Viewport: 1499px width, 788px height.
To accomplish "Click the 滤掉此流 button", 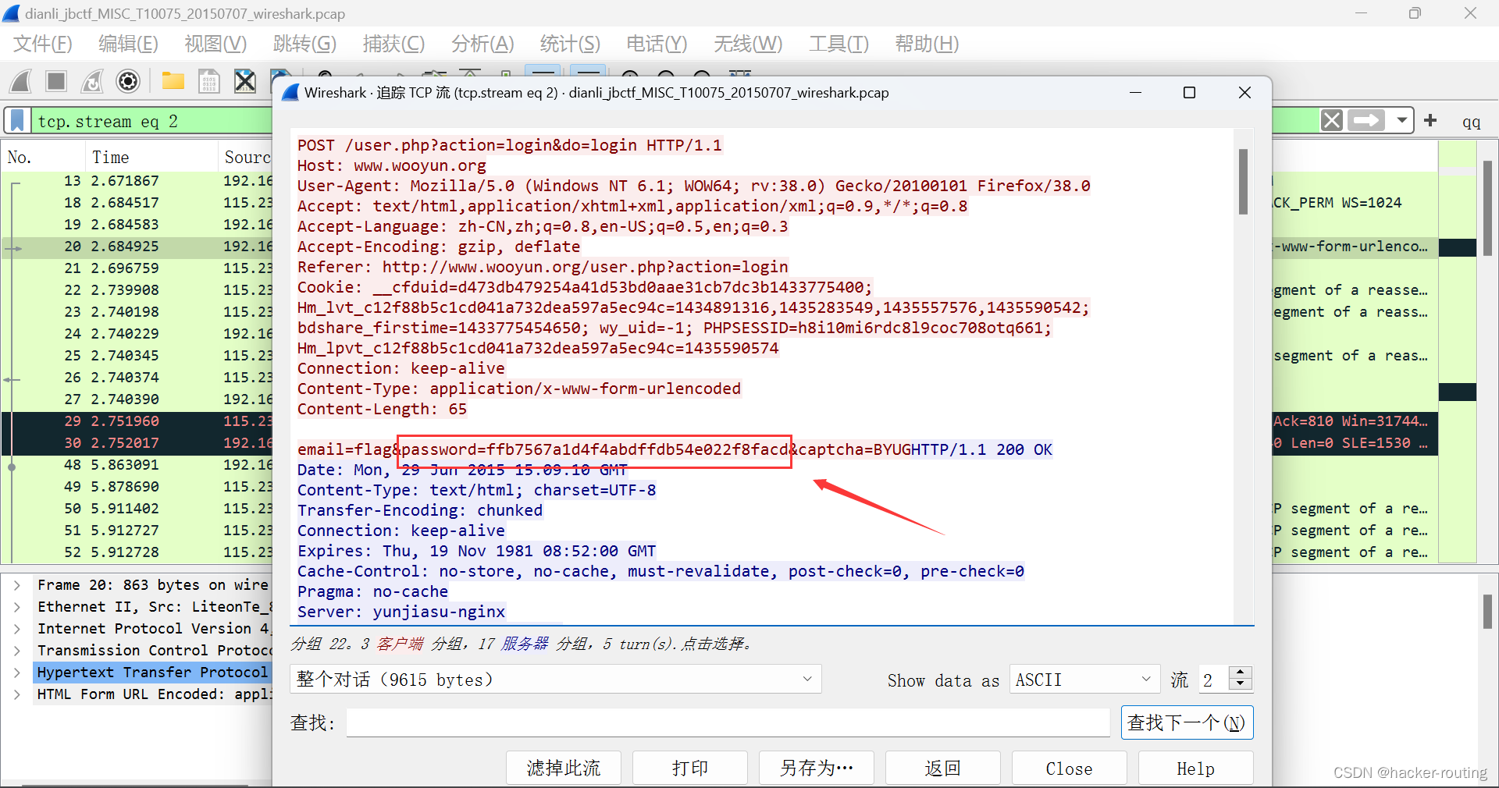I will click(564, 768).
